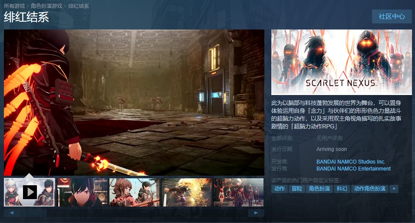Select the 冒险 tag
Viewport: 415px width, 223px height.
pyautogui.click(x=297, y=189)
